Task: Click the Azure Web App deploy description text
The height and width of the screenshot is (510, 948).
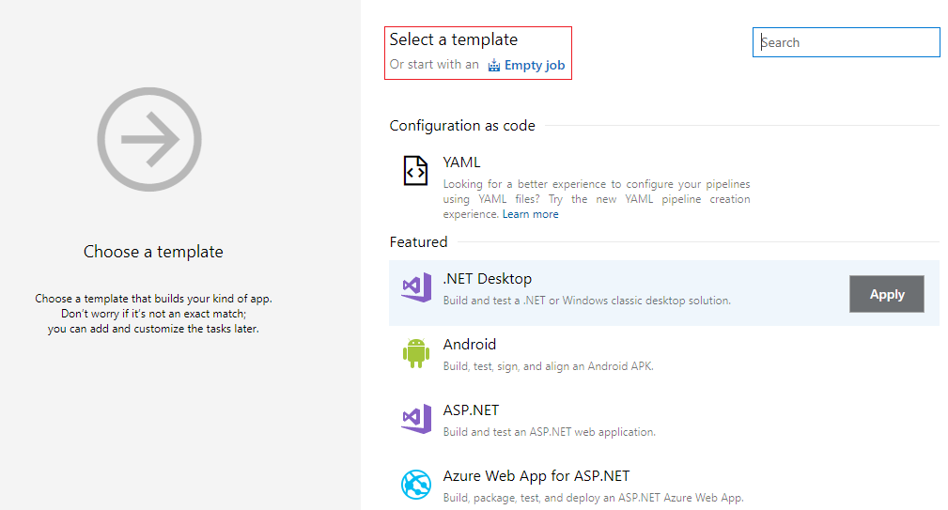Action: click(x=593, y=498)
